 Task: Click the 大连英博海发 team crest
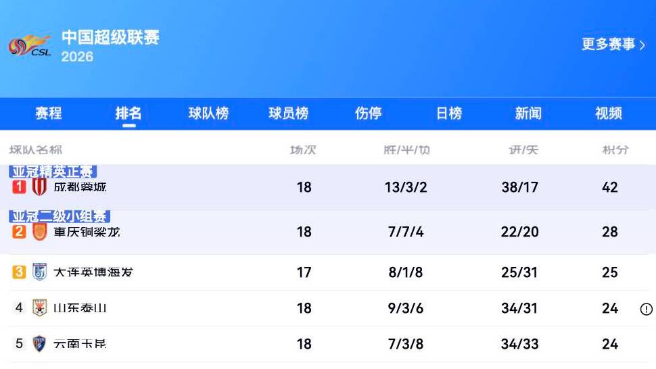pyautogui.click(x=39, y=272)
